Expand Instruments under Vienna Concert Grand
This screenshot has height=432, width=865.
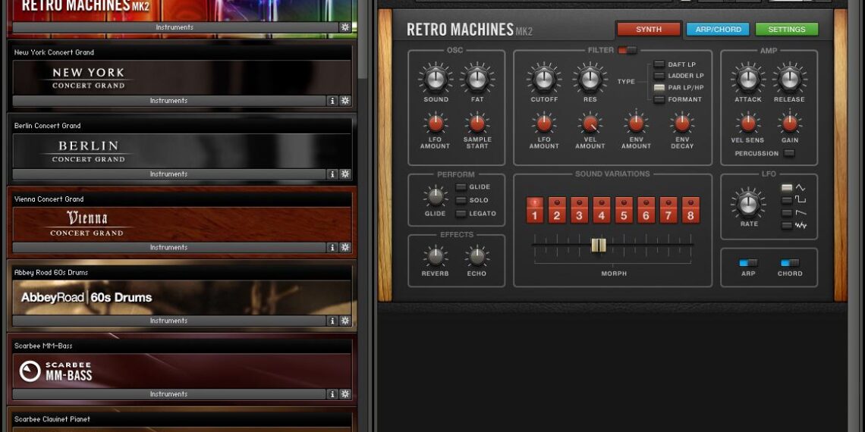[168, 247]
